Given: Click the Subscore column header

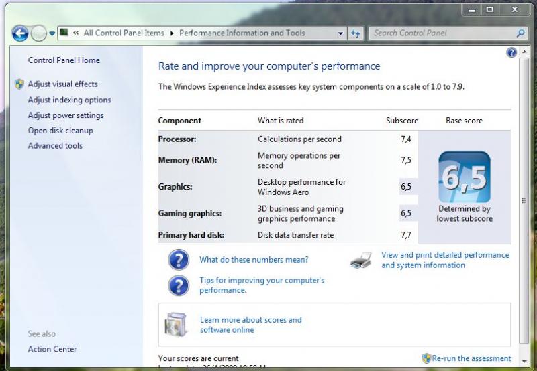Looking at the screenshot, I should [x=402, y=121].
